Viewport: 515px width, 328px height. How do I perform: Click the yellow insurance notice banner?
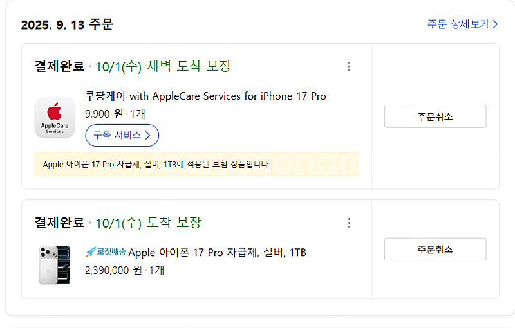tap(196, 164)
